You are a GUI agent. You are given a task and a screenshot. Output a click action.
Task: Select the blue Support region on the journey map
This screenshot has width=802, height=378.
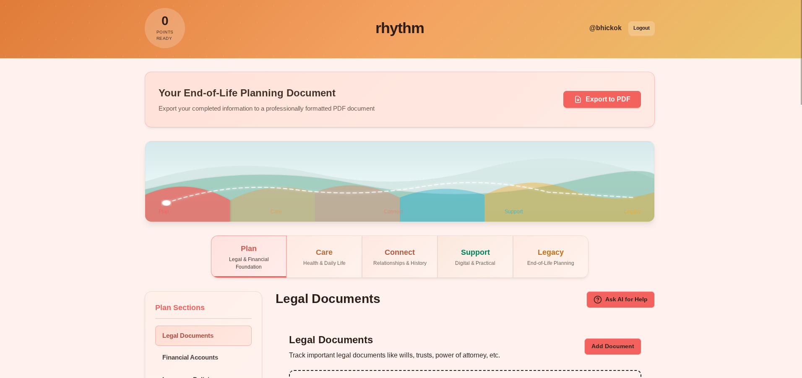[x=443, y=207]
